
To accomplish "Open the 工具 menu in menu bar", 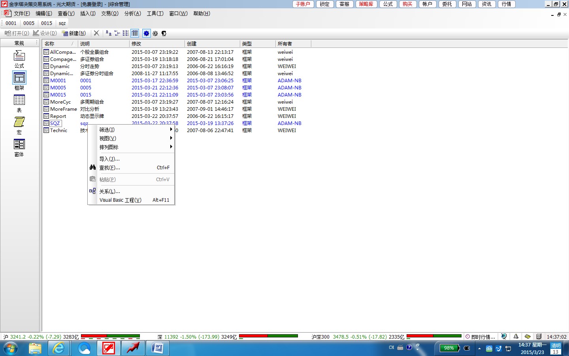I will click(x=155, y=13).
